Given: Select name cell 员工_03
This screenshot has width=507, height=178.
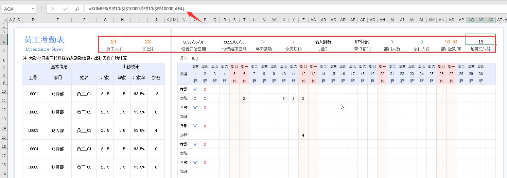Looking at the screenshot, I should click(84, 130).
